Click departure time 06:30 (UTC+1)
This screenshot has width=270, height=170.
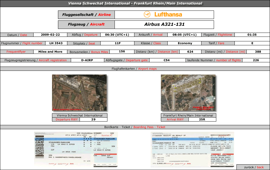coord(117,35)
